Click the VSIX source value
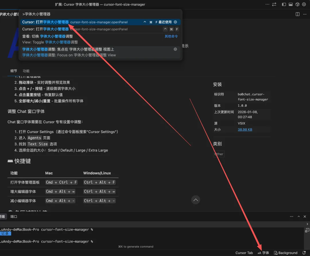The width and height of the screenshot is (310, 256). 241,123
